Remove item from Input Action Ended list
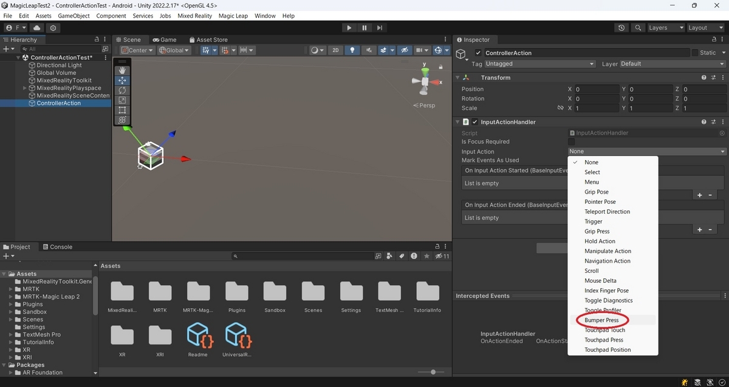This screenshot has height=387, width=729. pos(710,230)
